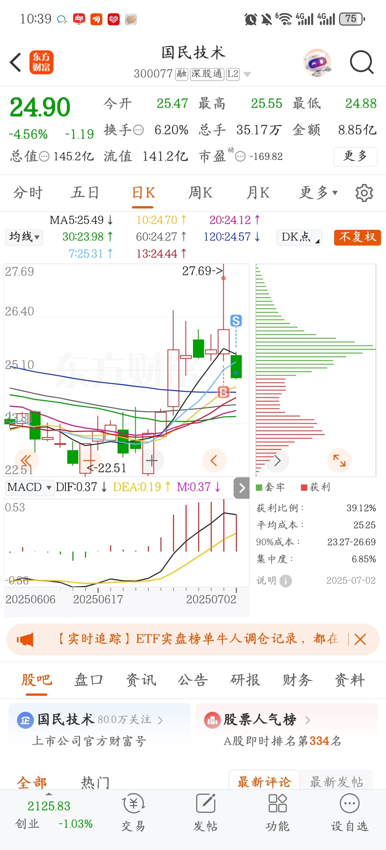The width and height of the screenshot is (386, 850).
Task: Select the 日K chart tab
Action: pos(143,192)
